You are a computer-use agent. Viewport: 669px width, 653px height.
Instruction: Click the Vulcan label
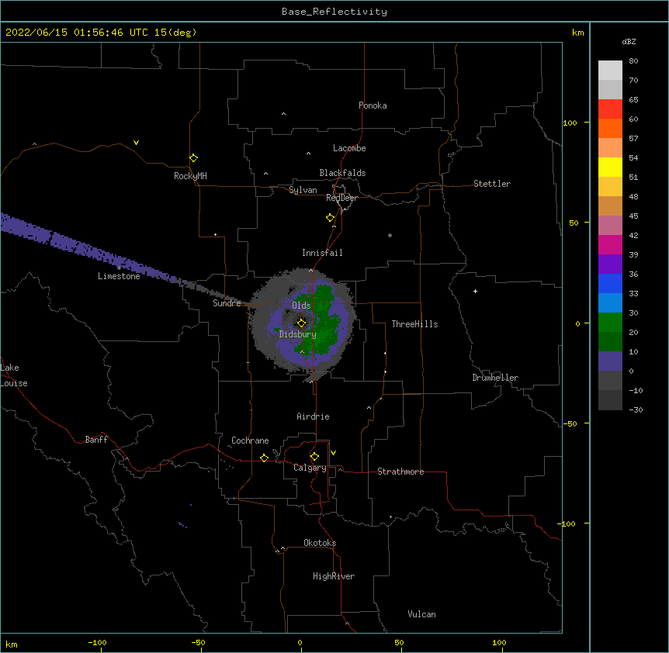[x=421, y=614]
